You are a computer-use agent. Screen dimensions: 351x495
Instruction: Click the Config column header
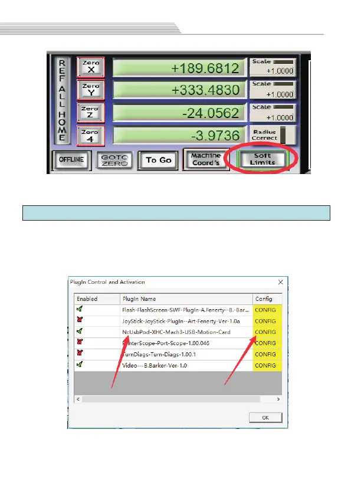tap(267, 299)
